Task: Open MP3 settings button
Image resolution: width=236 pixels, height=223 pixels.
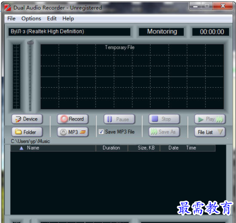Action: tap(73, 132)
